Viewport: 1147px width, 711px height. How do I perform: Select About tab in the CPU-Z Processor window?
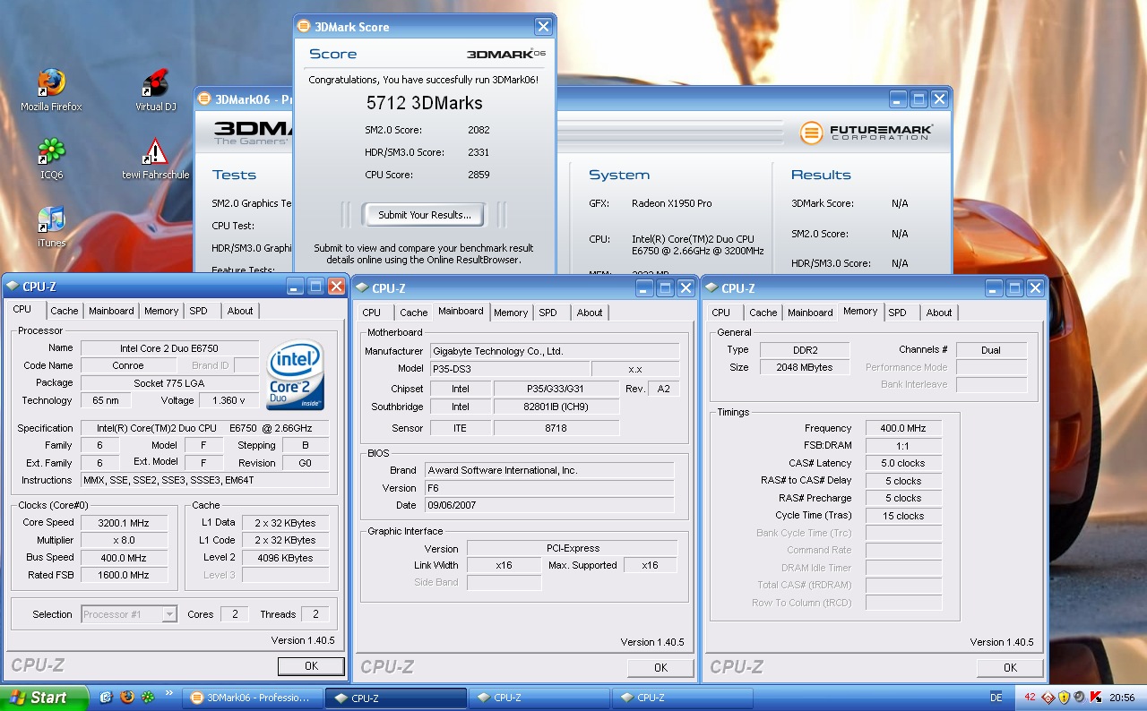pos(239,311)
